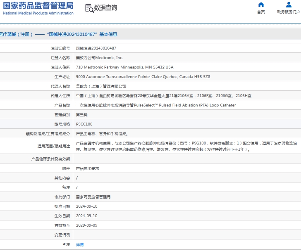Click the 备注 row label
Viewport: 301px width, 251px height.
pos(66,187)
